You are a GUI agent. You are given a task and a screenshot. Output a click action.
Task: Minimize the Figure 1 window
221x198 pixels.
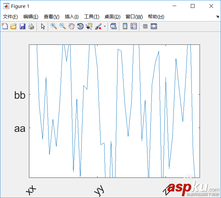click(174, 6)
